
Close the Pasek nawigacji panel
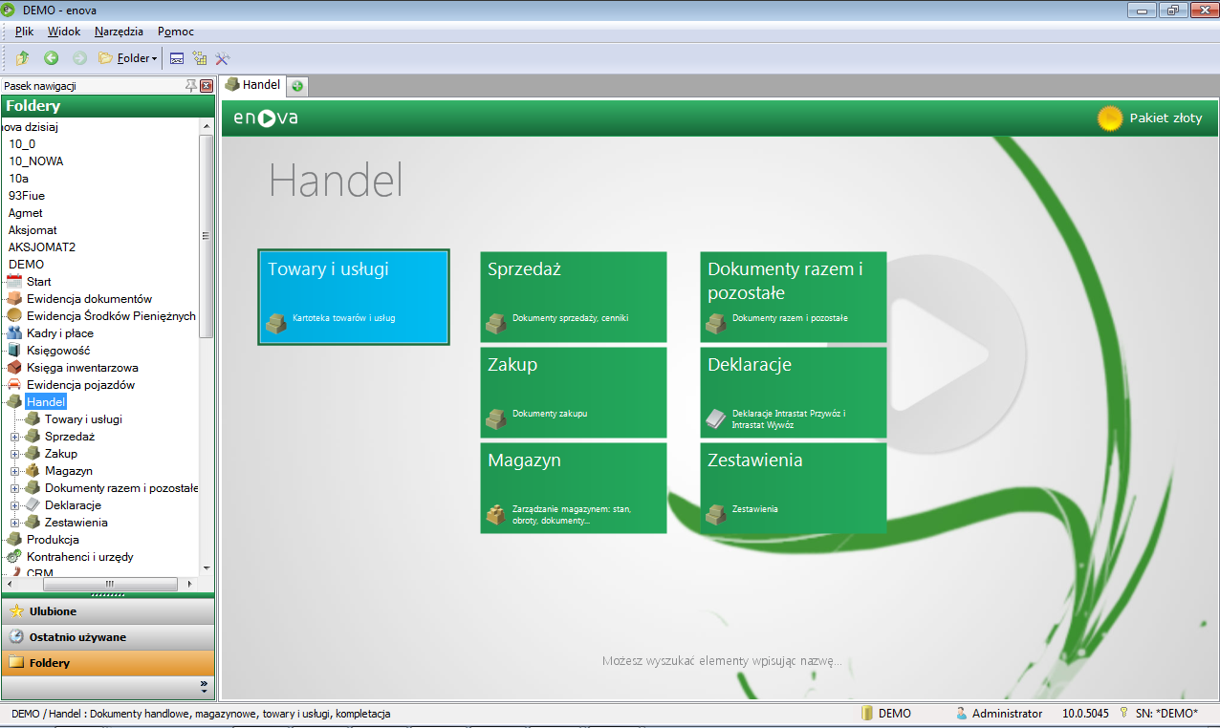(x=207, y=86)
